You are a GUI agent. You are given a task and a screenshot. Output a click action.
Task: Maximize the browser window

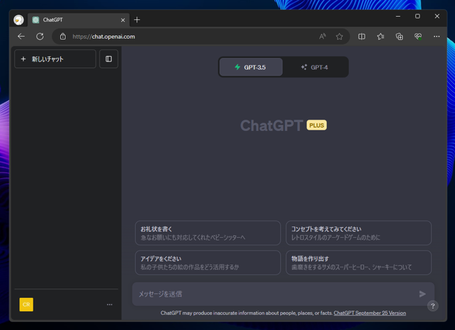click(418, 16)
